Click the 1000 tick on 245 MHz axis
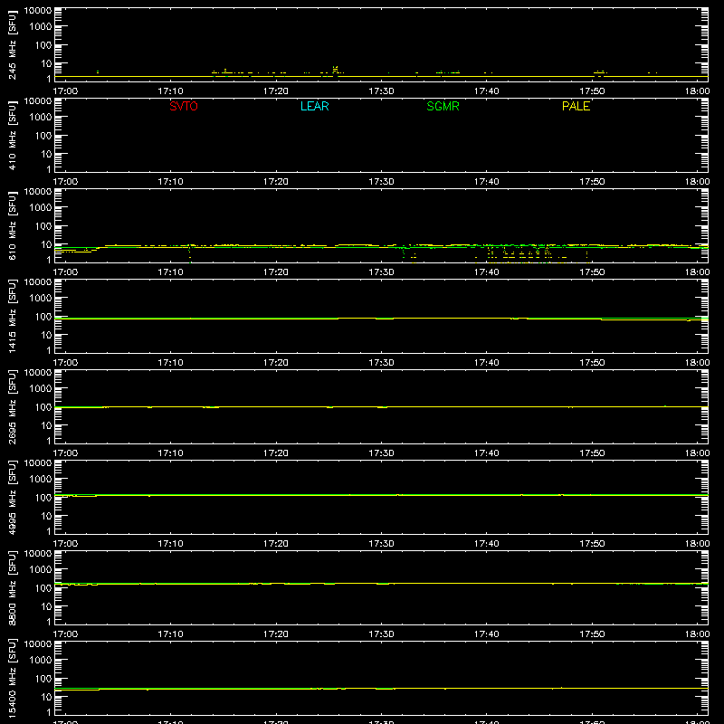The height and width of the screenshot is (724, 724). coord(40,27)
